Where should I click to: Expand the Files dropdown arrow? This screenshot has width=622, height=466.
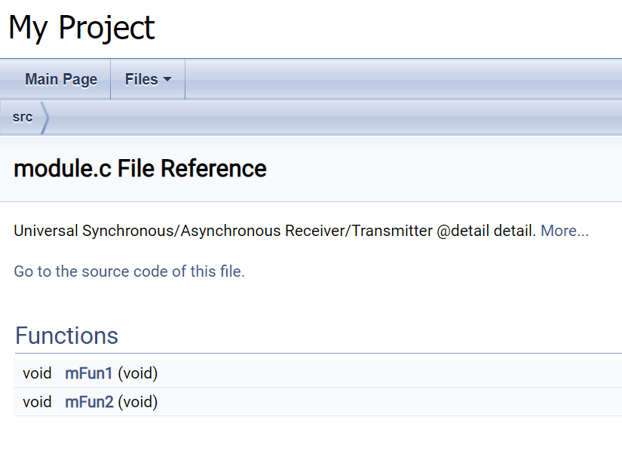(x=167, y=79)
